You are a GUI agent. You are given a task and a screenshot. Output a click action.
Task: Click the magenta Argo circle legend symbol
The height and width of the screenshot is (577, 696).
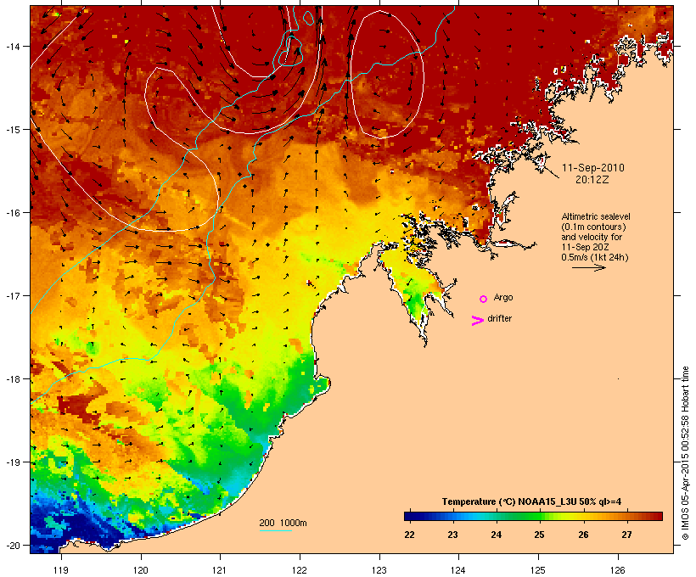click(483, 299)
